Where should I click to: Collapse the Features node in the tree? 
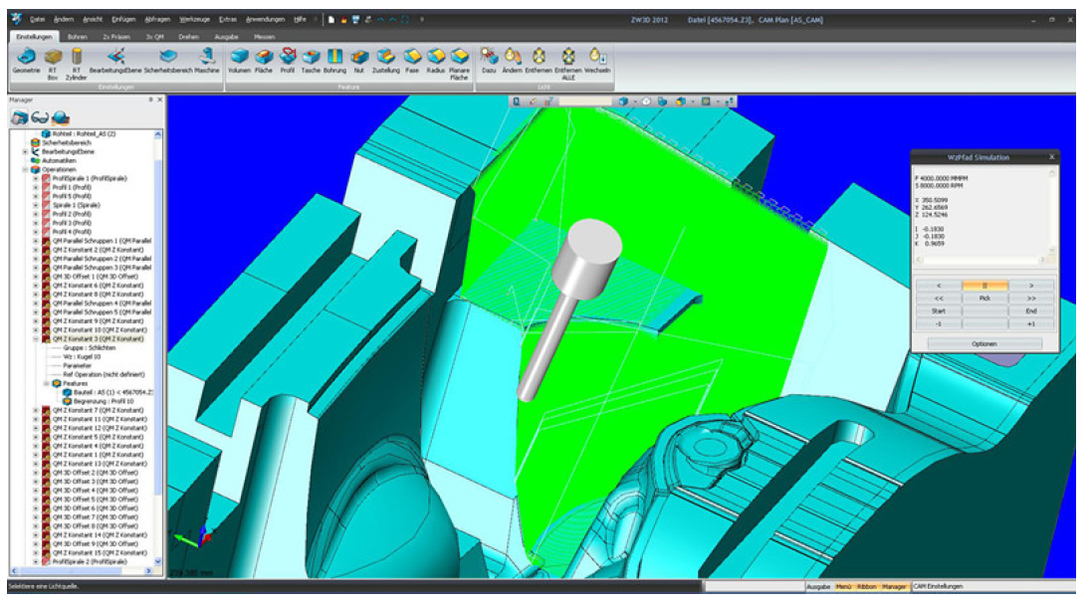[x=46, y=382]
